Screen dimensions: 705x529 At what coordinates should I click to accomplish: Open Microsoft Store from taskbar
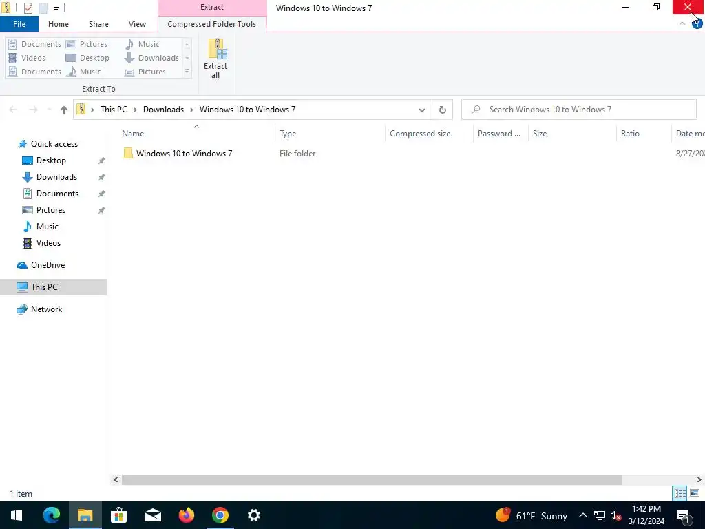(x=118, y=515)
